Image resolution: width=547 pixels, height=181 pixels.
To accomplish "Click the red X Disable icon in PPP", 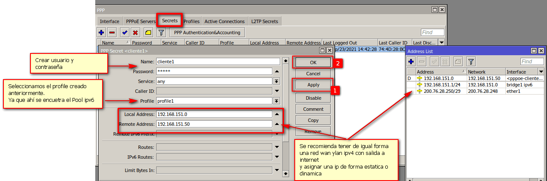I will pyautogui.click(x=135, y=33).
